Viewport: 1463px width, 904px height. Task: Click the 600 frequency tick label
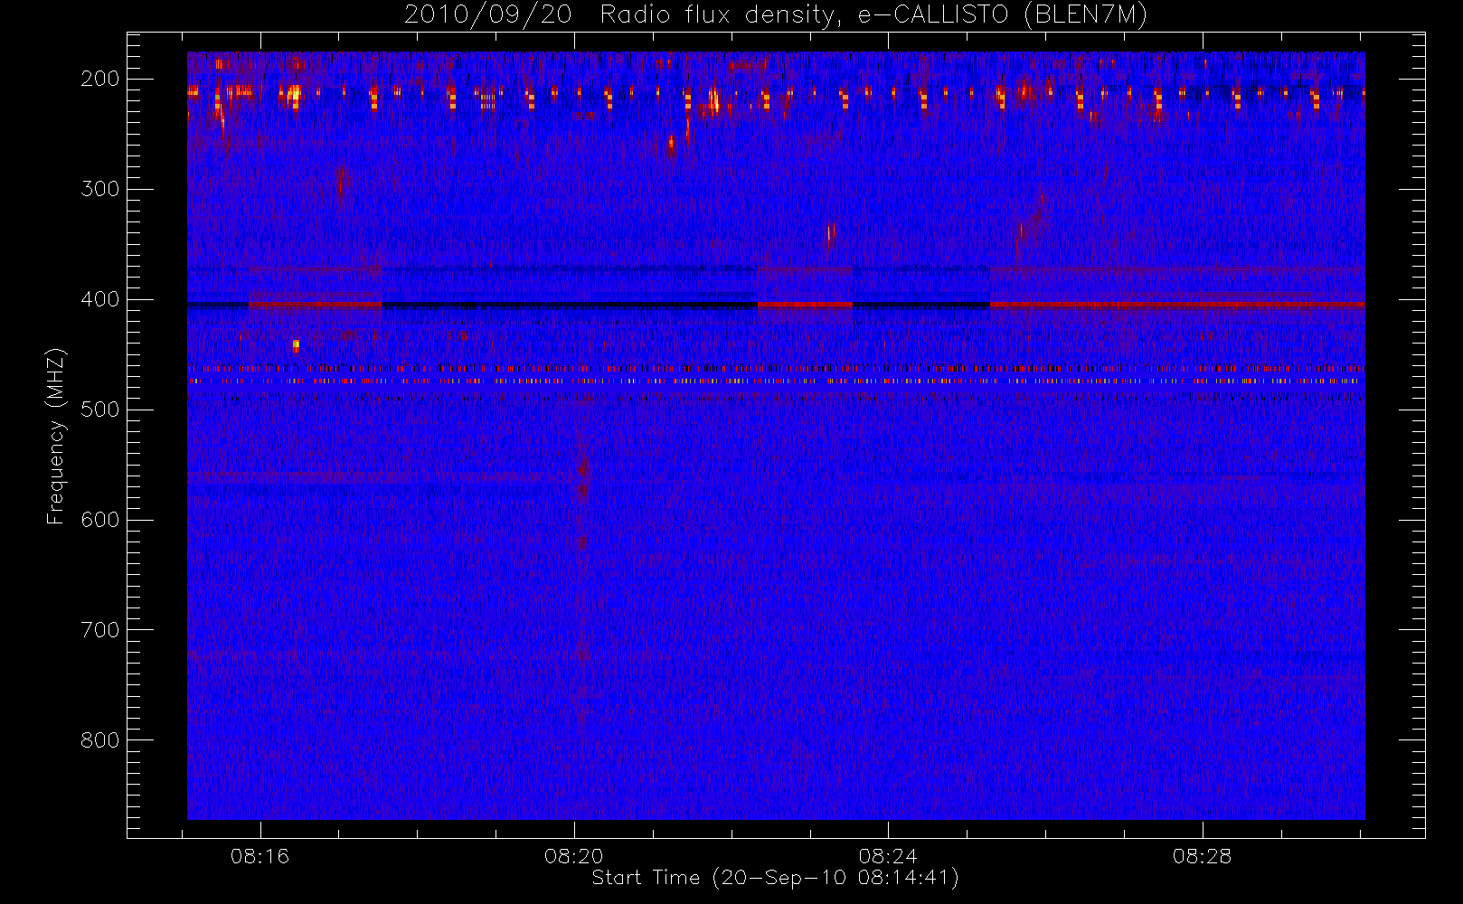tap(100, 520)
